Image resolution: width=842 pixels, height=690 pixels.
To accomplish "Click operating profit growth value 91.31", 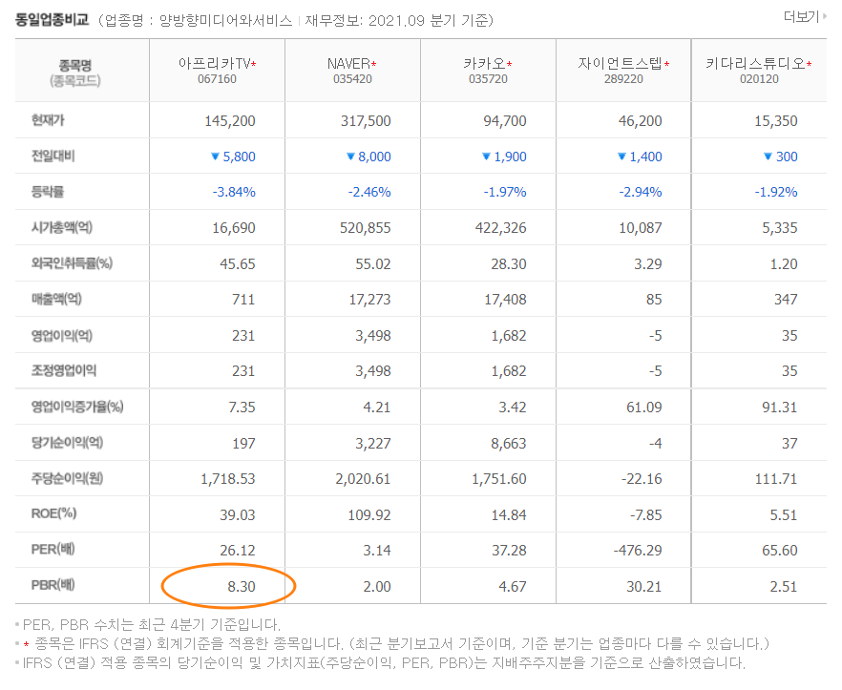I will 780,408.
